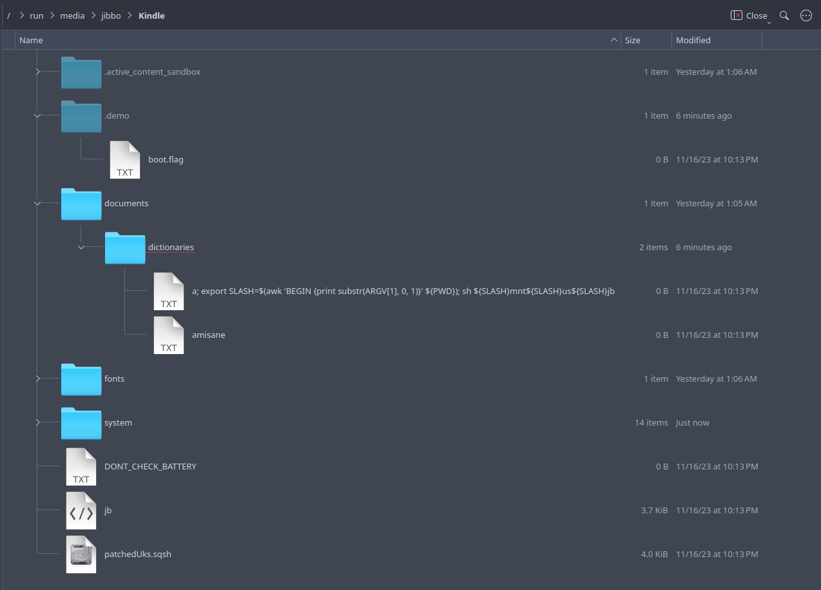This screenshot has width=821, height=590.
Task: Select the file name starting 'a; export SLASH='
Action: pyautogui.click(x=403, y=291)
